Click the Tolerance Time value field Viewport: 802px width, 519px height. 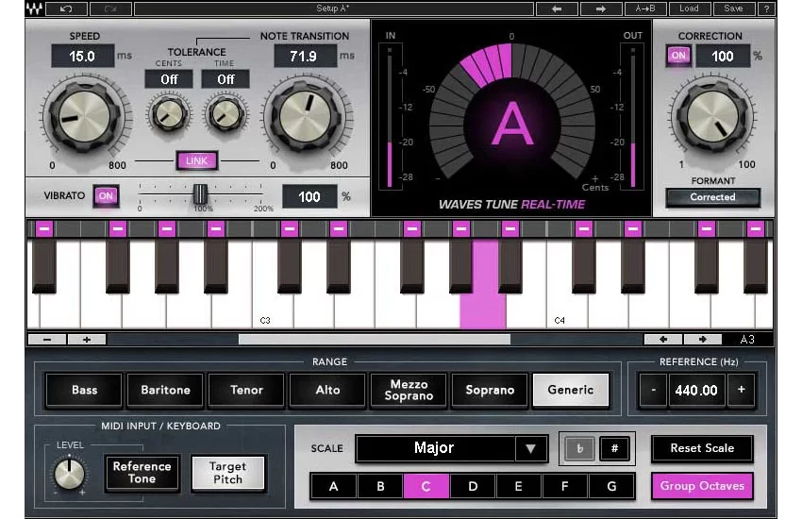click(226, 79)
